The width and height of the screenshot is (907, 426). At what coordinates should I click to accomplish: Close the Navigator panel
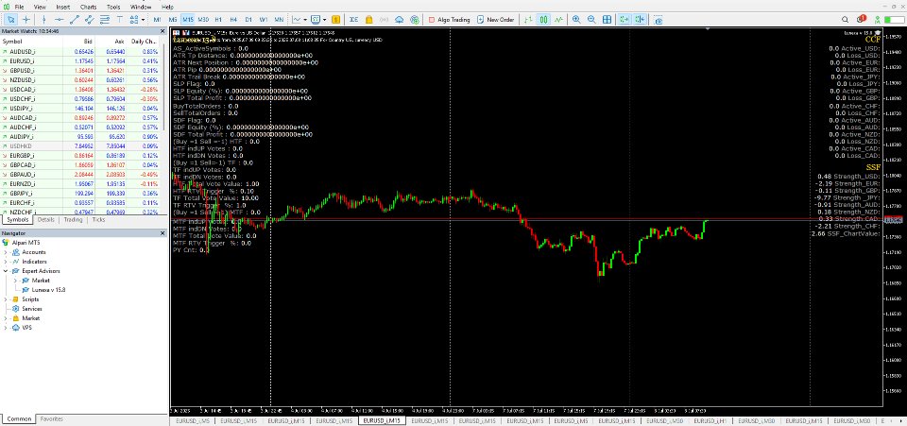click(x=163, y=233)
